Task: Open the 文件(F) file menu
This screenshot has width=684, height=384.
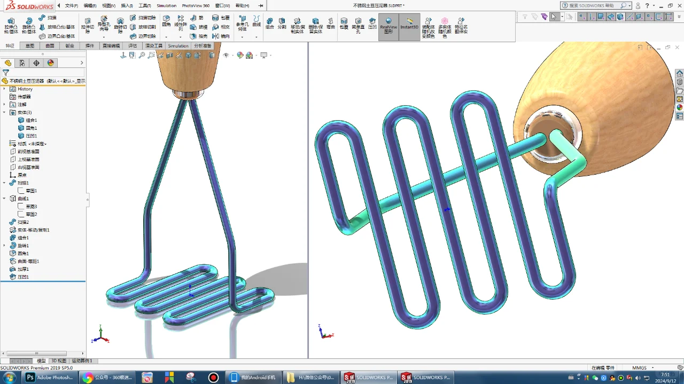Action: [71, 5]
